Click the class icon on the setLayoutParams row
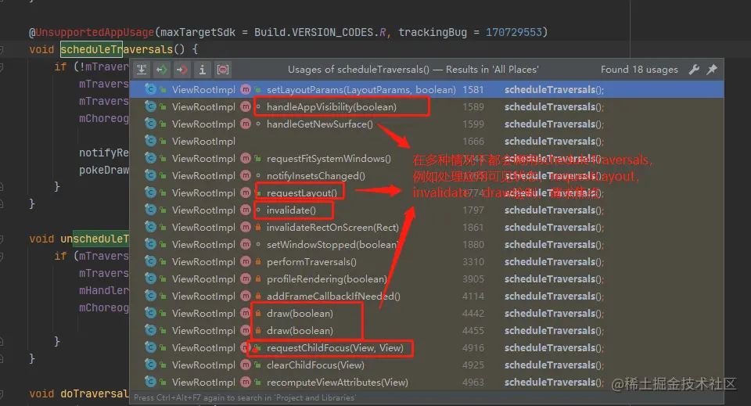This screenshot has width=751, height=406. [151, 89]
